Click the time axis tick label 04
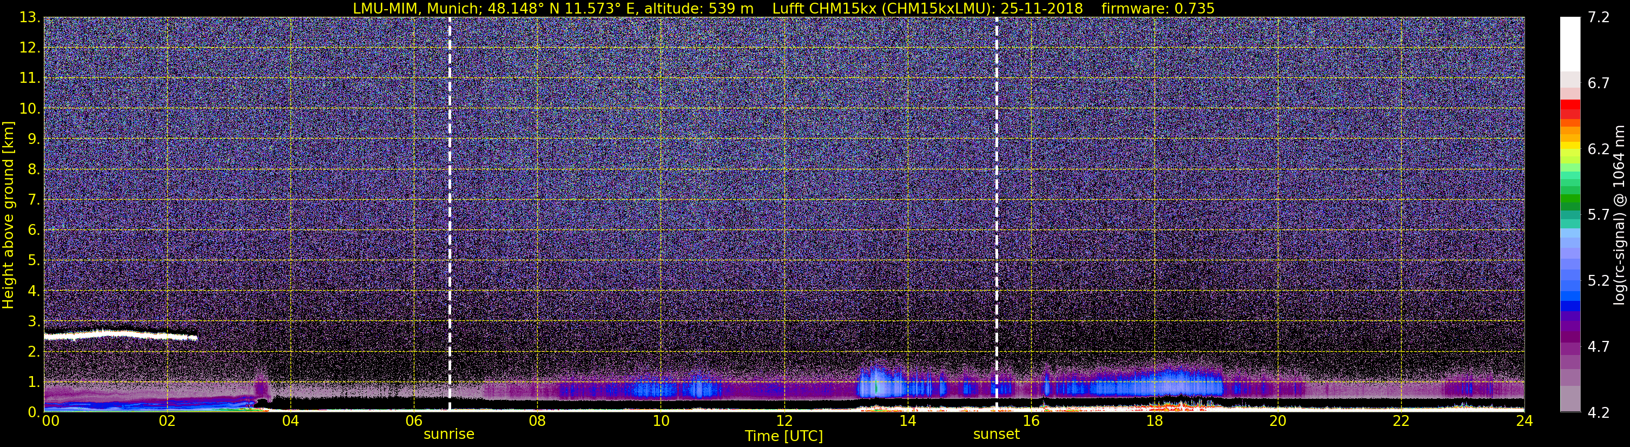Screen dimensions: 1630x447 click(291, 421)
